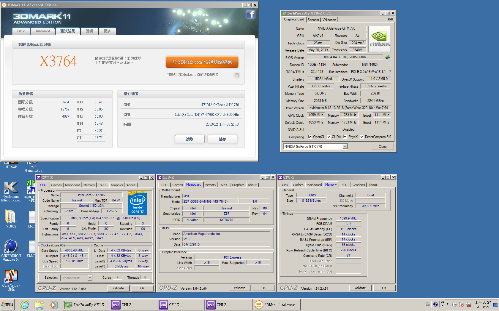The width and height of the screenshot is (499, 311).
Task: Click Validate in the middle CPU-Z window
Action: pyautogui.click(x=239, y=288)
